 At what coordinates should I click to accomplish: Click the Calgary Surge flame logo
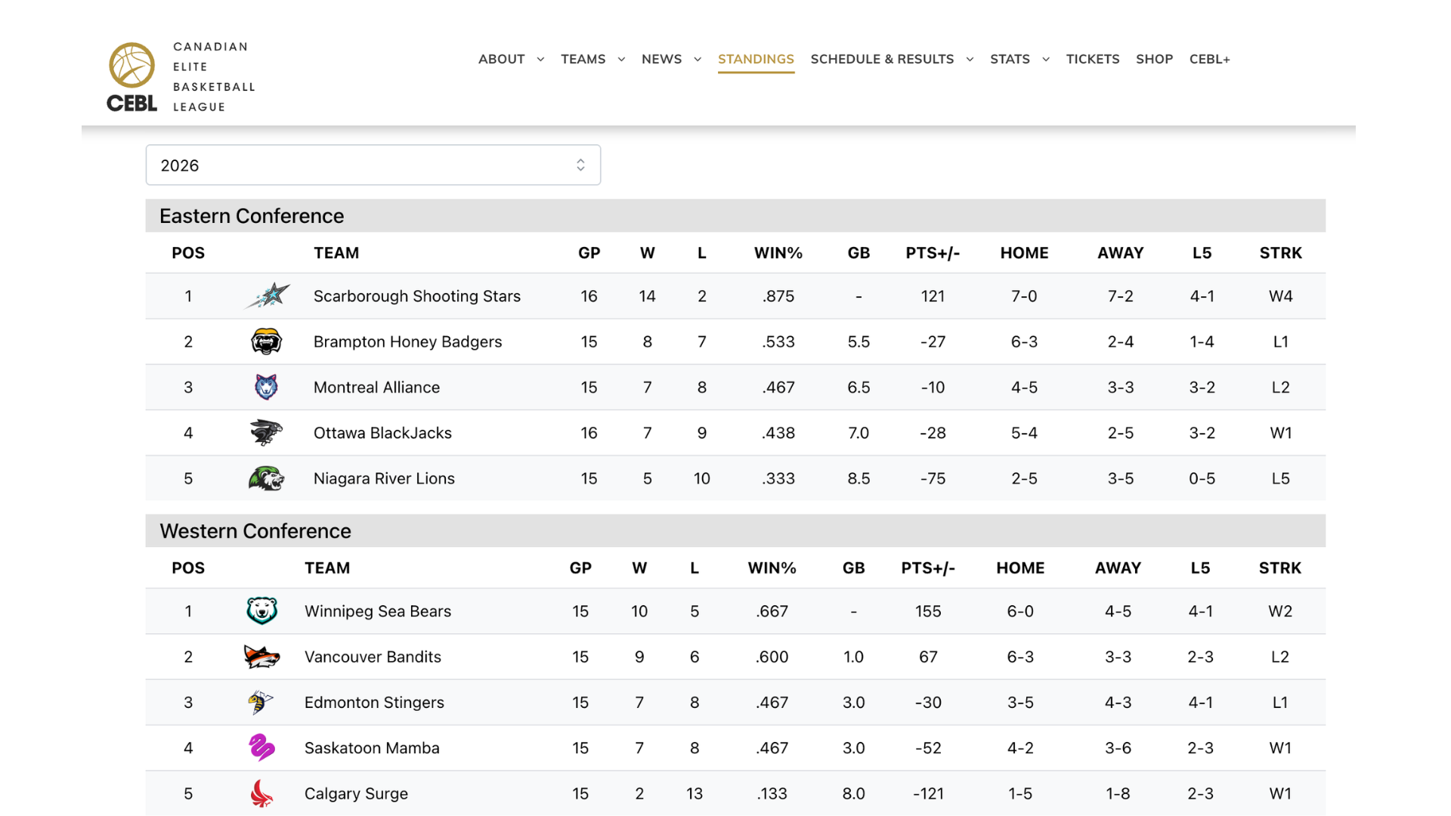[261, 793]
